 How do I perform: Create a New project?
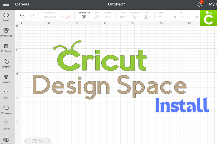pyautogui.click(x=6, y=17)
